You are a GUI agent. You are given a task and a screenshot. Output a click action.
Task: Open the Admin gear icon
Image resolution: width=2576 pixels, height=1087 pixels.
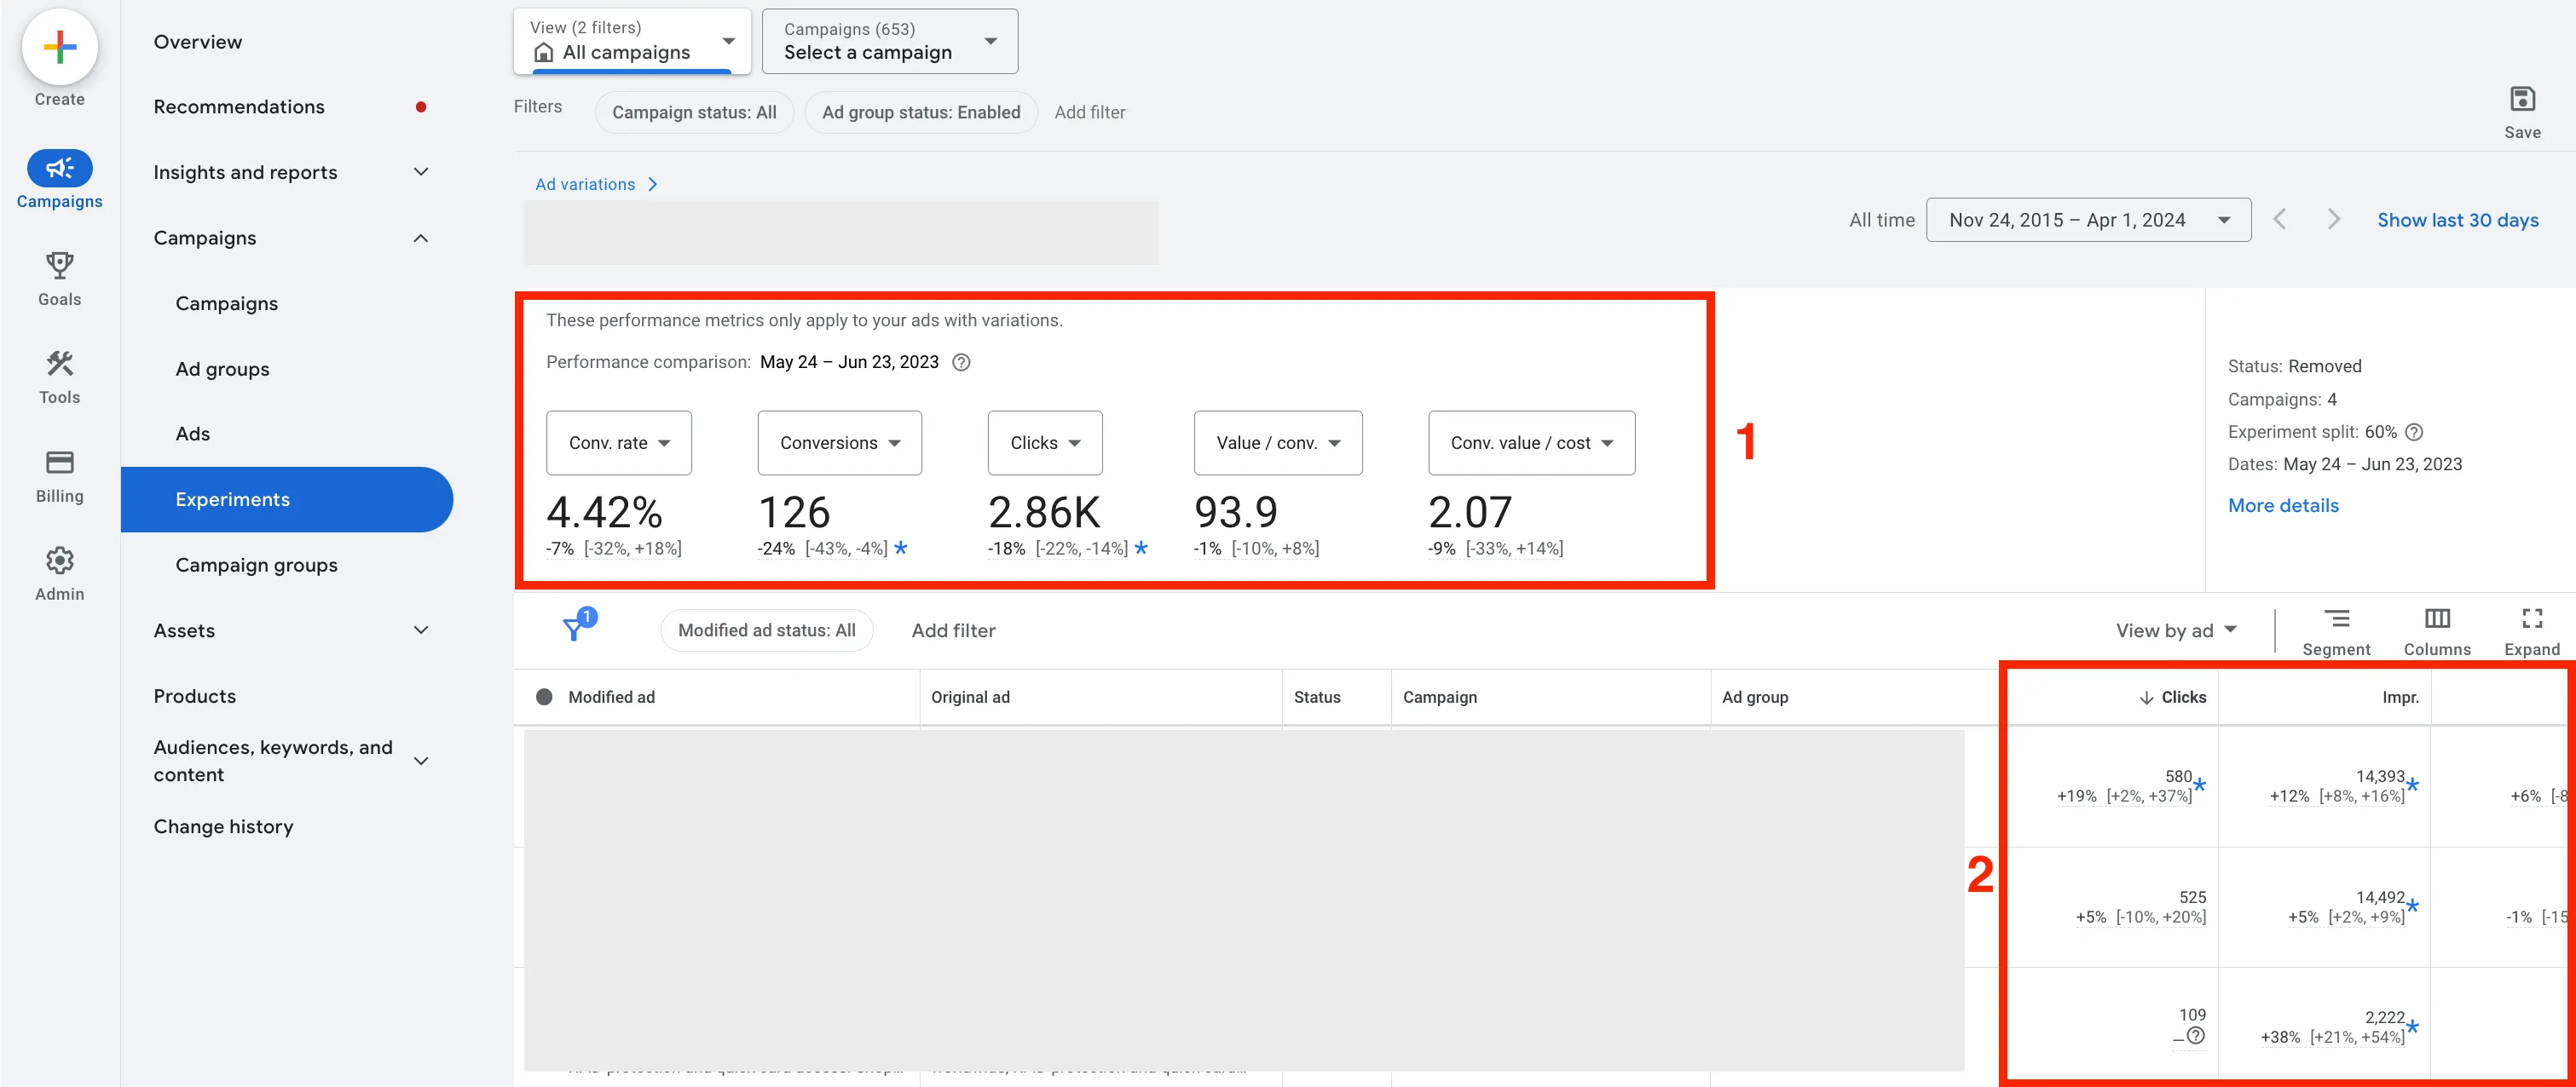pos(60,561)
